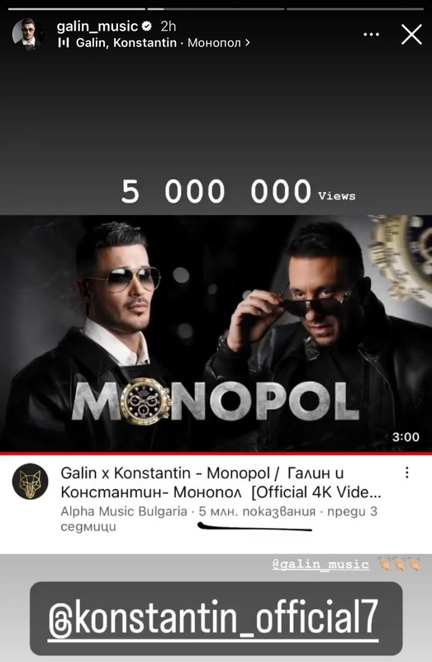Screen dimensions: 432x662
Task: Tap the clapping hands emoji
Action: click(399, 564)
